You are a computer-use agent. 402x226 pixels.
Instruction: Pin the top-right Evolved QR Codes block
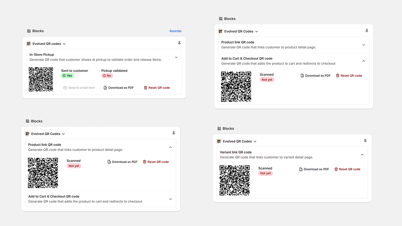pyautogui.click(x=367, y=30)
